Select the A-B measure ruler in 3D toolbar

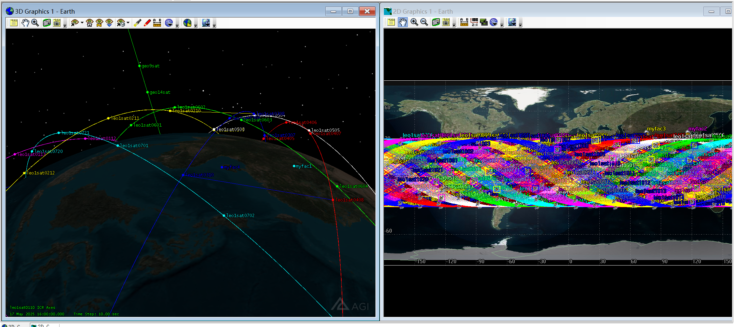click(157, 23)
